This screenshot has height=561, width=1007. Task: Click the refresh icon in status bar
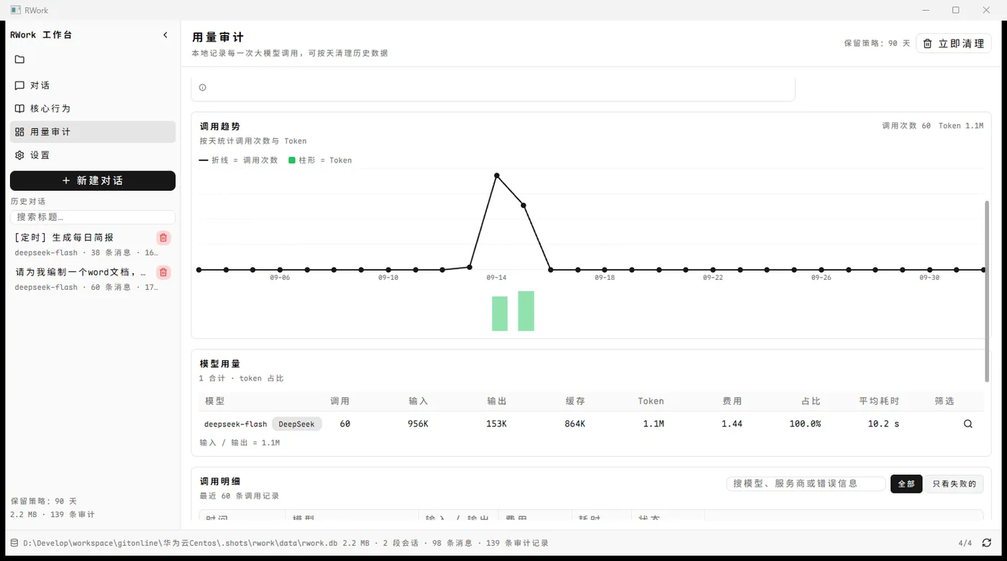tap(987, 543)
